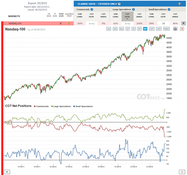Sort by Commercials 52W CHNG column
This screenshot has width=187, height=175.
(80, 16)
